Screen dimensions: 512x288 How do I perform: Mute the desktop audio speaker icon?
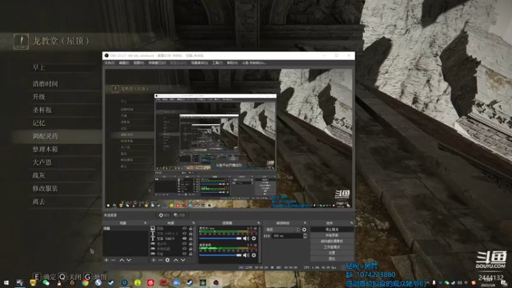tap(246, 255)
